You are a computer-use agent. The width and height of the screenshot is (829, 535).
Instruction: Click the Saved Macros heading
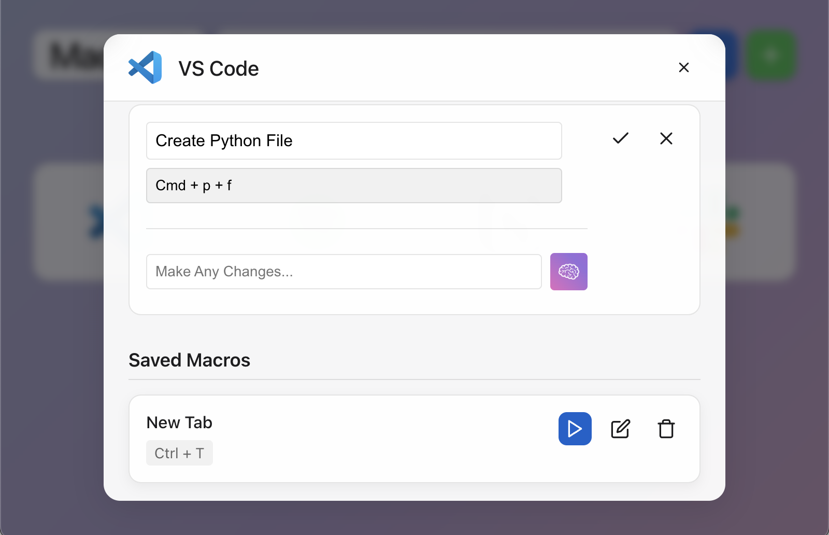click(x=189, y=360)
